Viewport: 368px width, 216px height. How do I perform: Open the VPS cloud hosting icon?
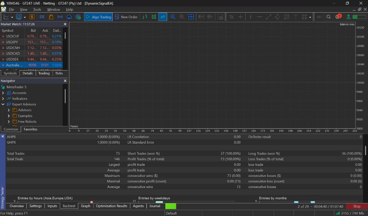coord(69,17)
